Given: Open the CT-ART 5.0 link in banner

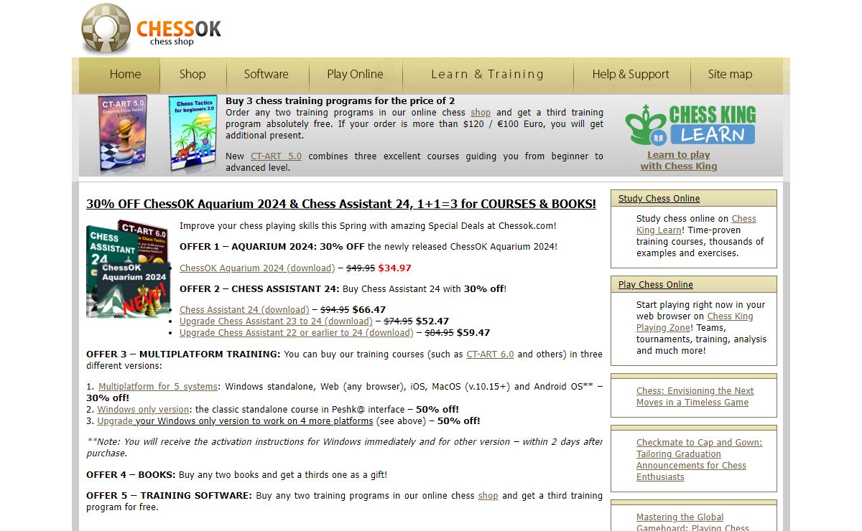Looking at the screenshot, I should pos(276,156).
